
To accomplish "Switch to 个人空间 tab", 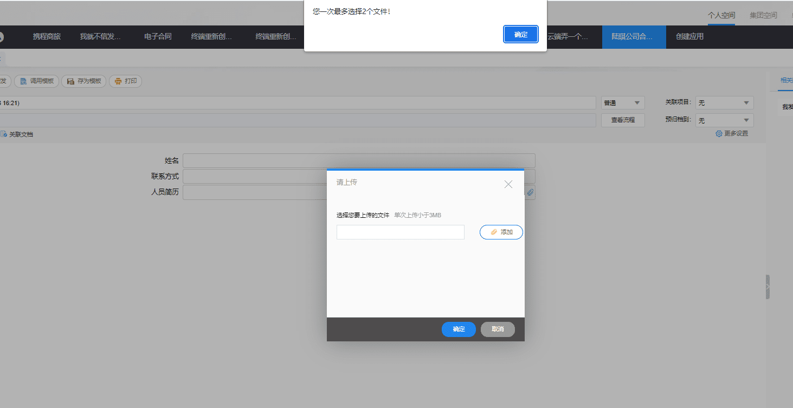I will pyautogui.click(x=721, y=15).
